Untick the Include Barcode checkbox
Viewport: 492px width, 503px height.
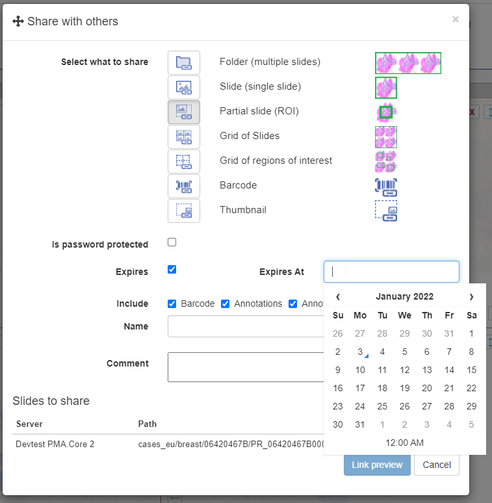tap(172, 303)
